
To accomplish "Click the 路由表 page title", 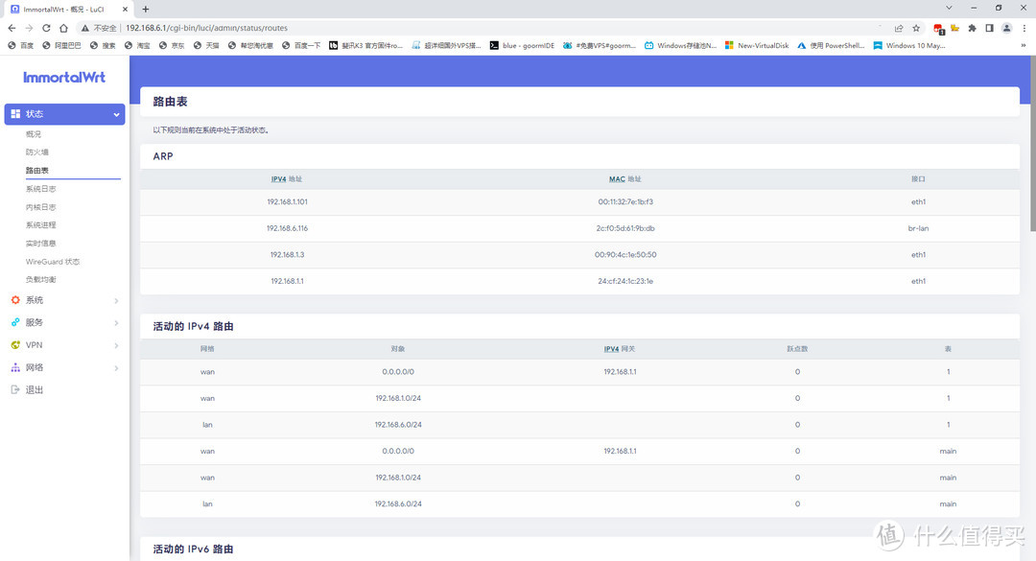I will coord(171,102).
